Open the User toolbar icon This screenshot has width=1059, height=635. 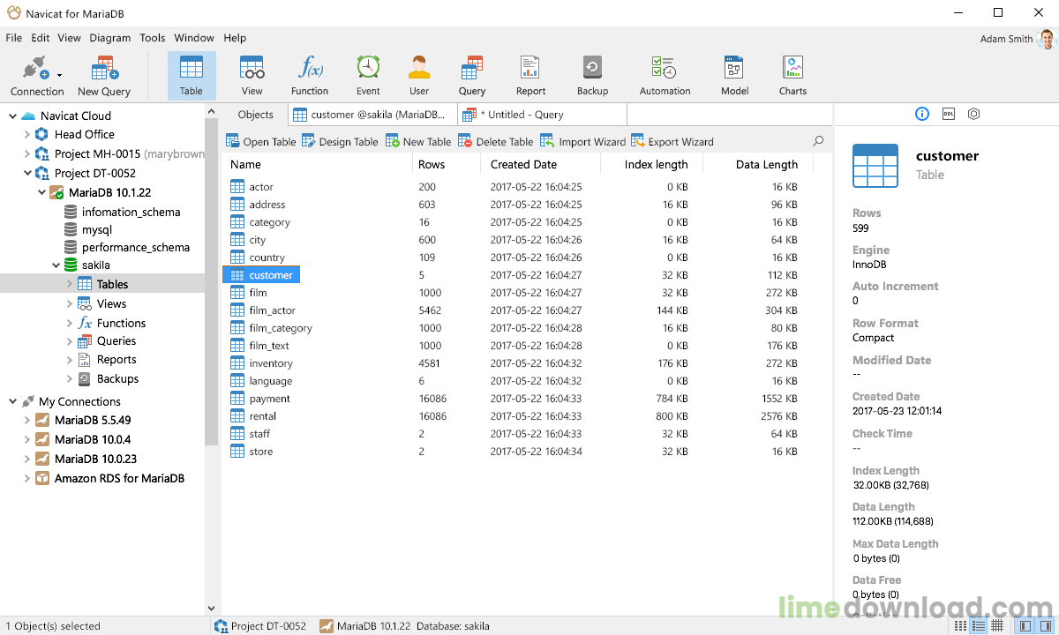[x=419, y=77]
